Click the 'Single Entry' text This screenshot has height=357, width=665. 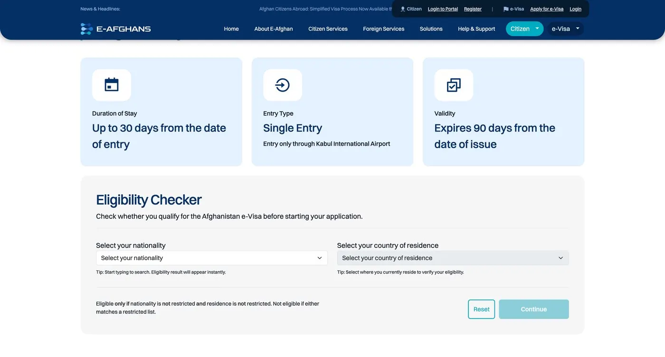(293, 128)
